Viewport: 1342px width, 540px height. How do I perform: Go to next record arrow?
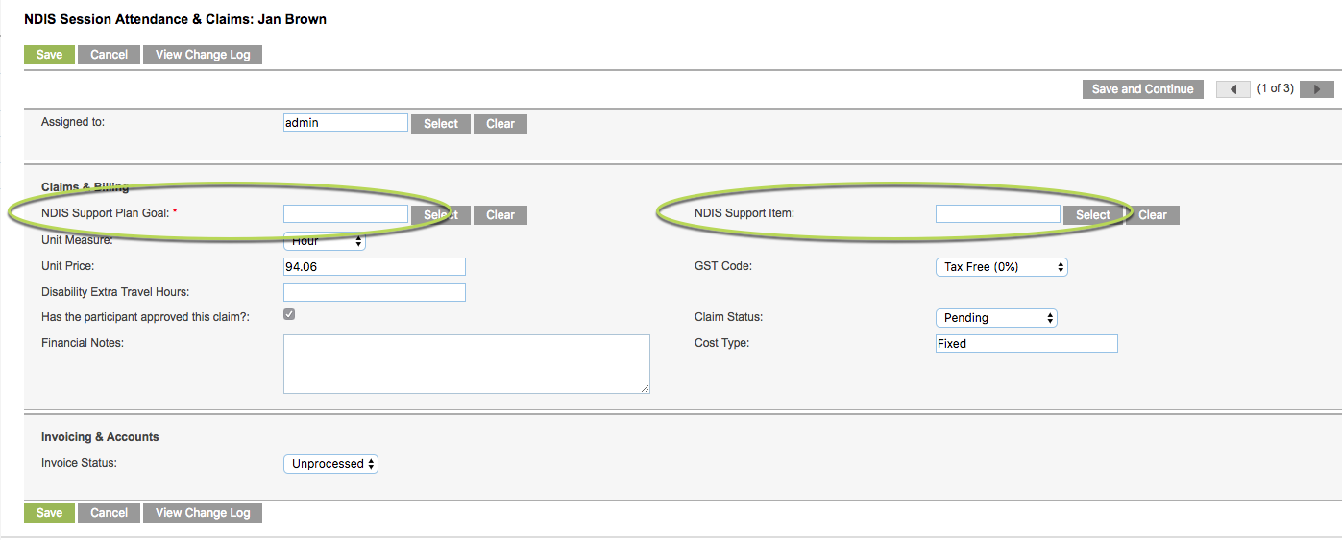(1317, 89)
